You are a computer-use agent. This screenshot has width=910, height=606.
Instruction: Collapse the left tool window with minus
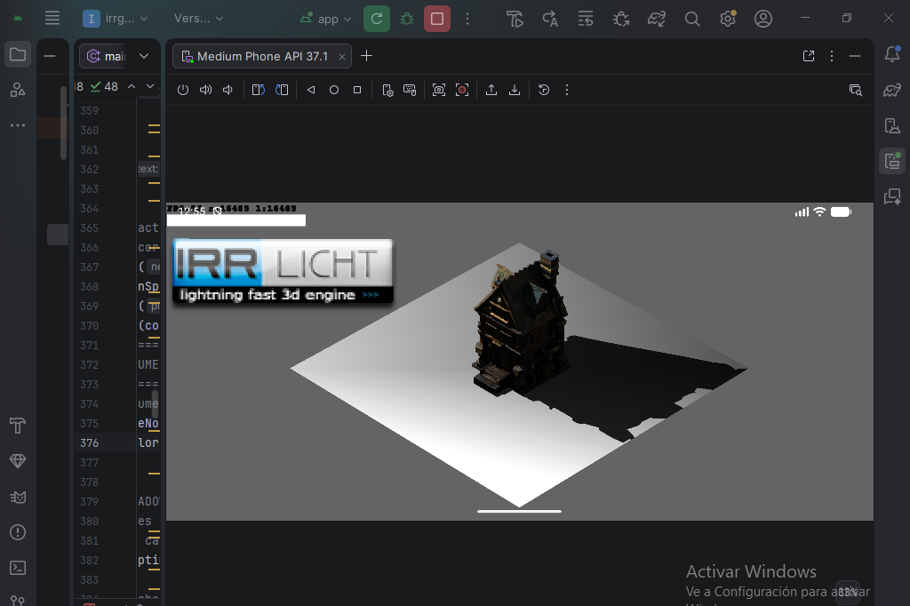[50, 56]
